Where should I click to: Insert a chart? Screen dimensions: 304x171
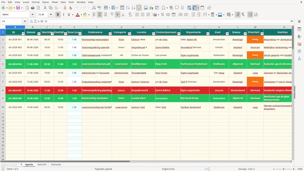151,8
